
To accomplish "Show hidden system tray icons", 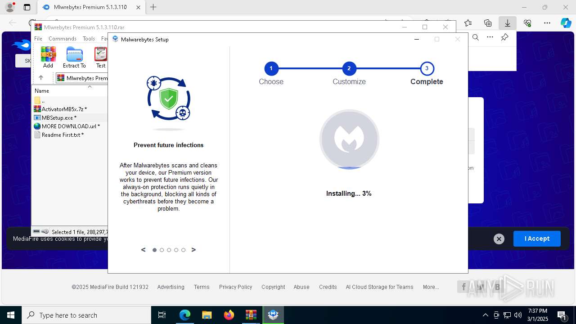I will [x=485, y=315].
